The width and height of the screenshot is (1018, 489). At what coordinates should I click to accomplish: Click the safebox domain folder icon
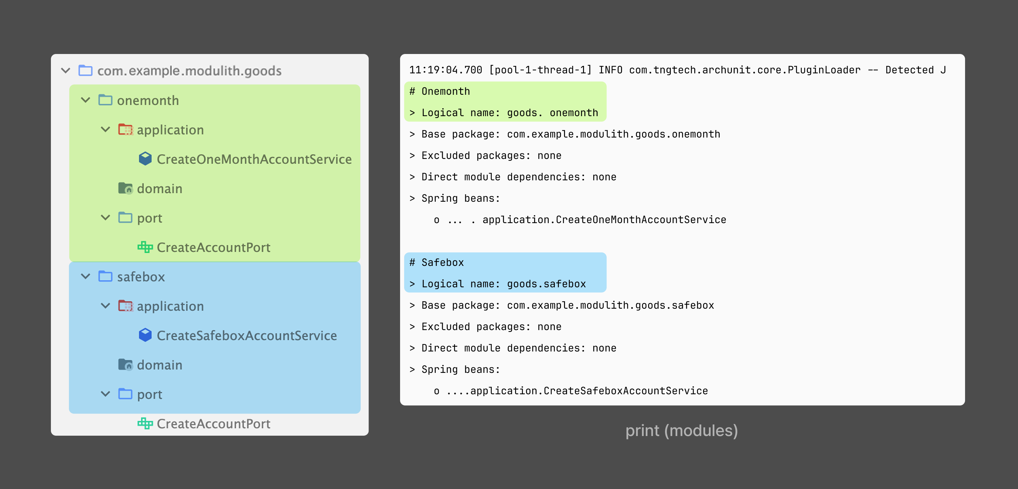[x=125, y=364]
